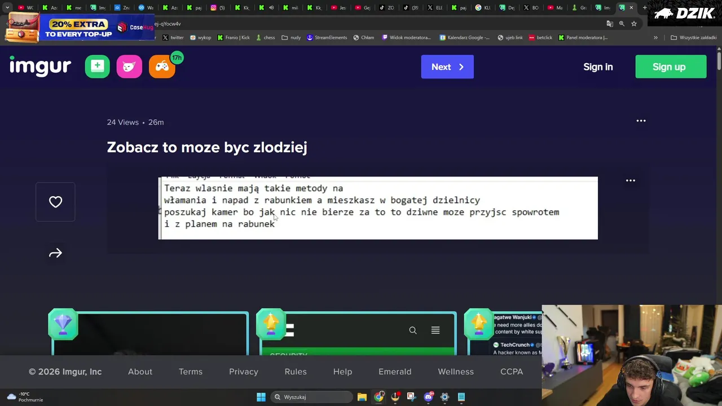The height and width of the screenshot is (406, 722).
Task: Switch to the 'ZO' TikTok tab
Action: [386, 8]
